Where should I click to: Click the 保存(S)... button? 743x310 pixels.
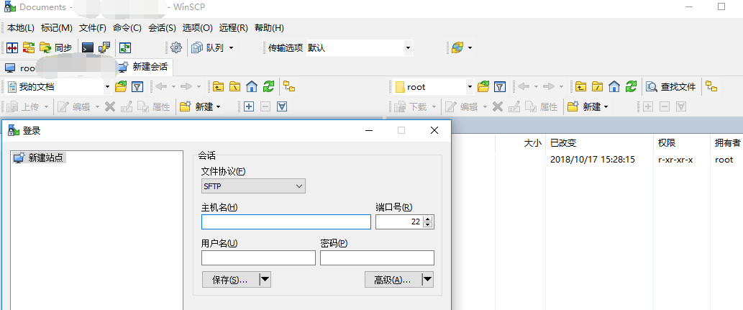pyautogui.click(x=230, y=280)
